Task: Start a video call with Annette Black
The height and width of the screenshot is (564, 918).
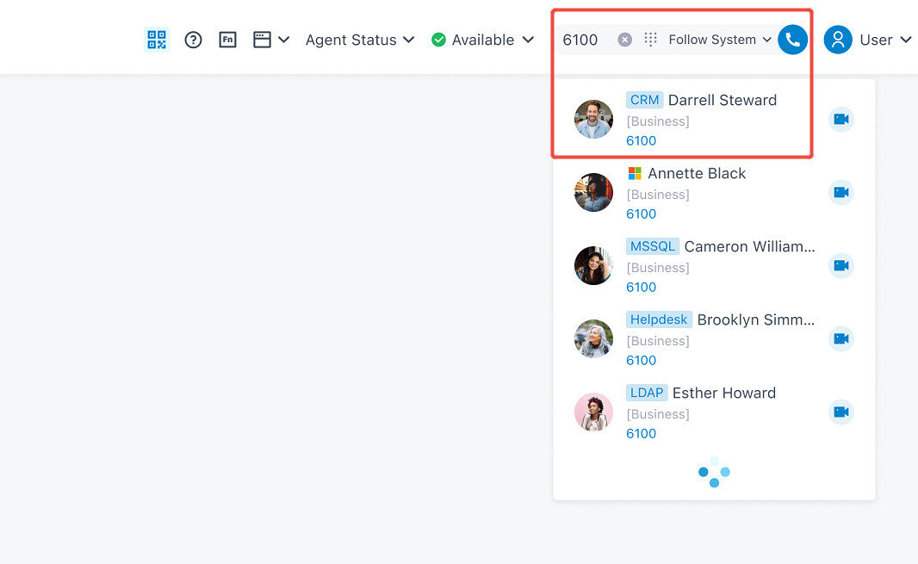Action: (841, 193)
